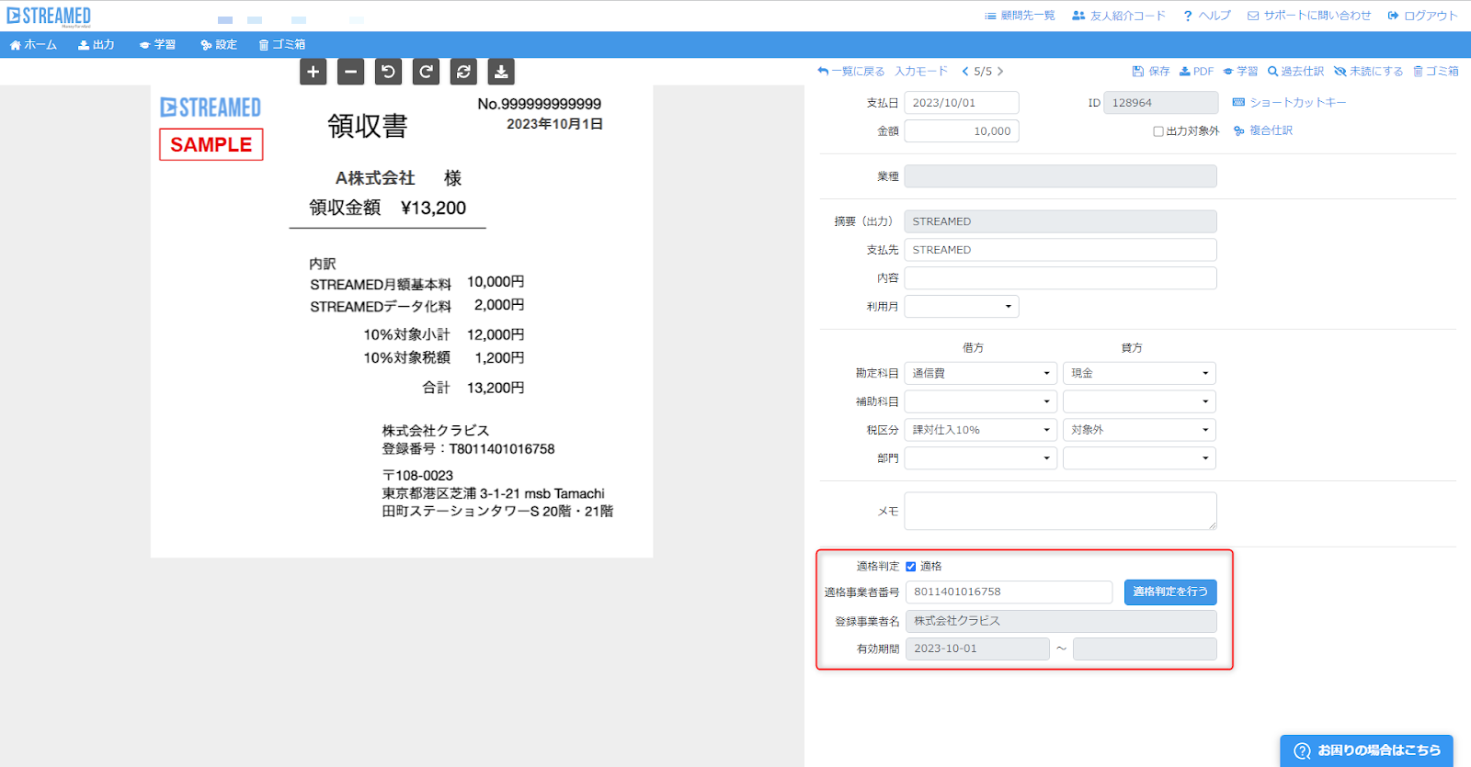Image resolution: width=1471 pixels, height=767 pixels.
Task: Download the receipt image
Action: point(501,72)
